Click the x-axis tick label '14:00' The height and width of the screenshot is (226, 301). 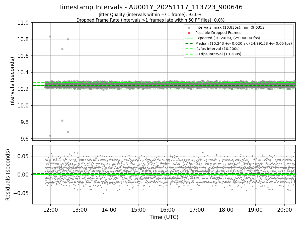pos(109,210)
